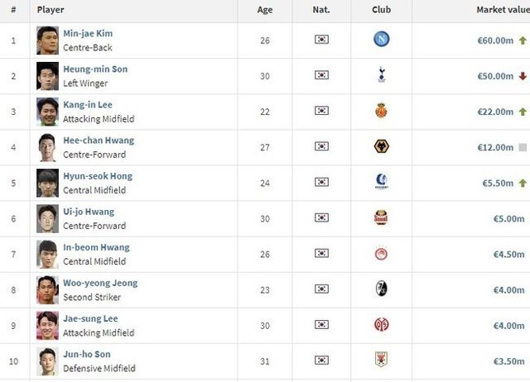The width and height of the screenshot is (530, 382).
Task: Click the green up arrow beside €60.00m
Action: point(522,41)
